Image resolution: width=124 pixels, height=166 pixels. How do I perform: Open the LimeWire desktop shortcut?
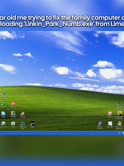pos(13,113)
